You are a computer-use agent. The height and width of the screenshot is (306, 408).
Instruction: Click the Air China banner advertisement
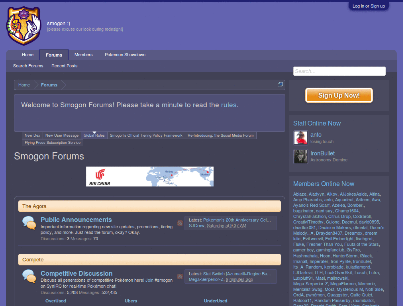click(150, 177)
